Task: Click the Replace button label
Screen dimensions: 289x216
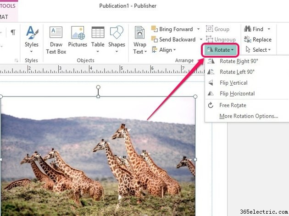Action: click(x=262, y=39)
